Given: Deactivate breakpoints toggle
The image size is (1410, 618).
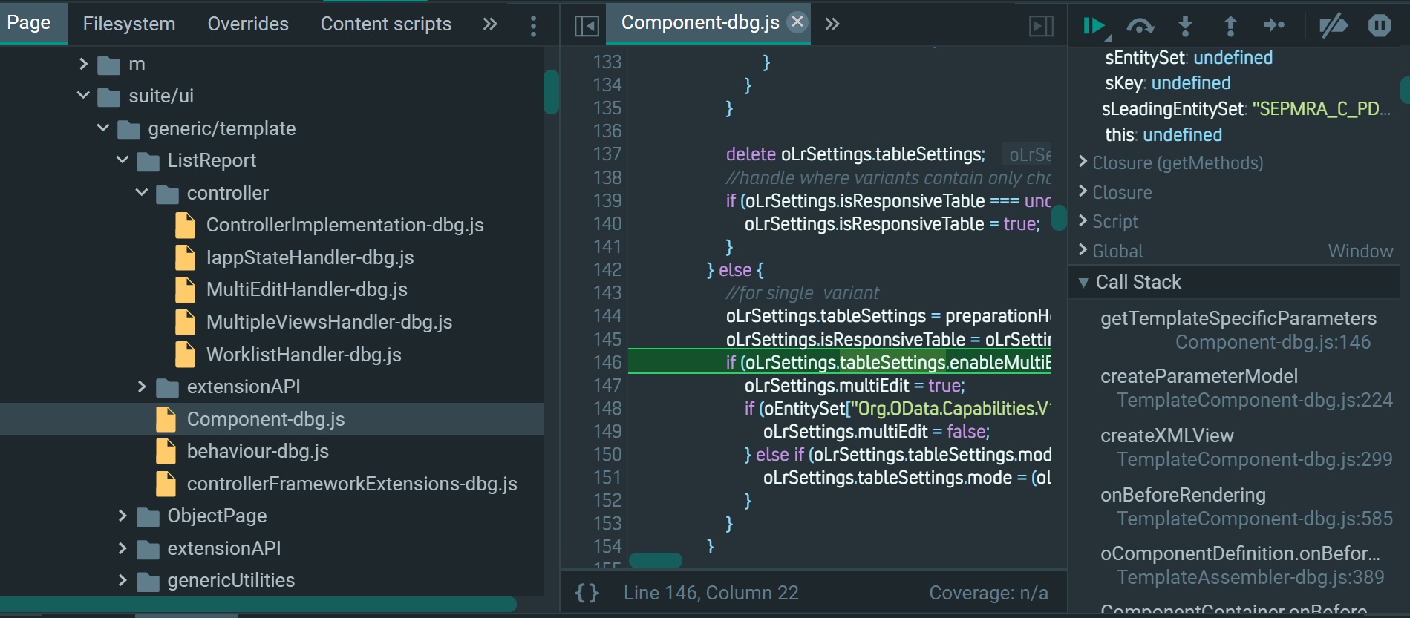Looking at the screenshot, I should (x=1334, y=26).
